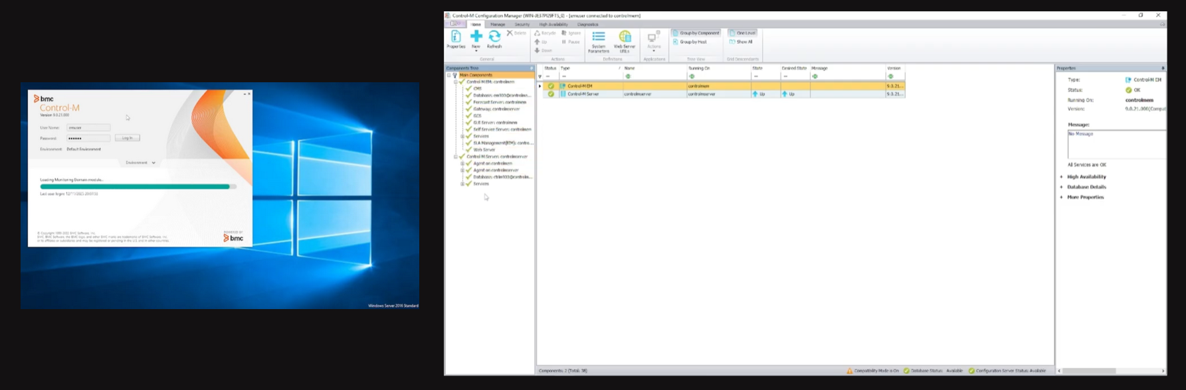Collapse the Main Components tree node

[449, 75]
